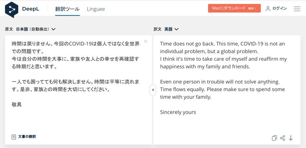The width and height of the screenshot is (306, 148).
Task: Expand the 日本語 source language dropdown
Action: click(36, 29)
